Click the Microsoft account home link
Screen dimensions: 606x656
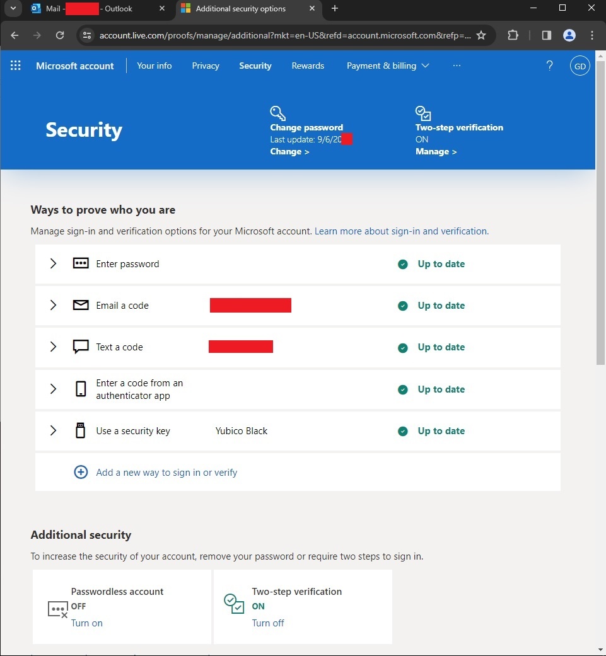(x=75, y=66)
